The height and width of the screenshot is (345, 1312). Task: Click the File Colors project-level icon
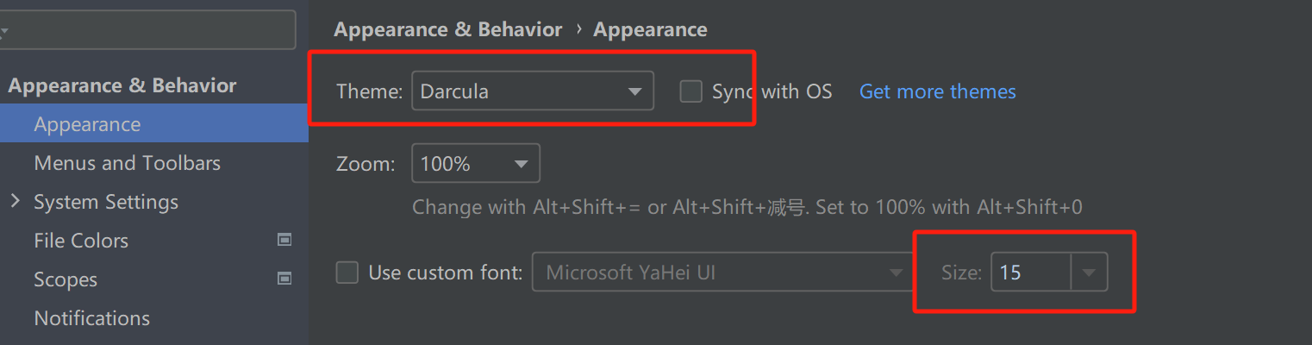tap(284, 241)
